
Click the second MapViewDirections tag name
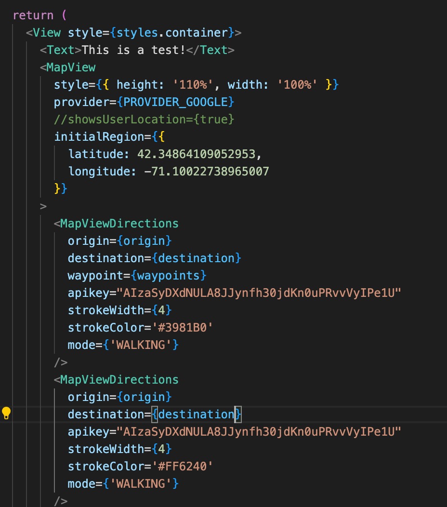pyautogui.click(x=119, y=380)
